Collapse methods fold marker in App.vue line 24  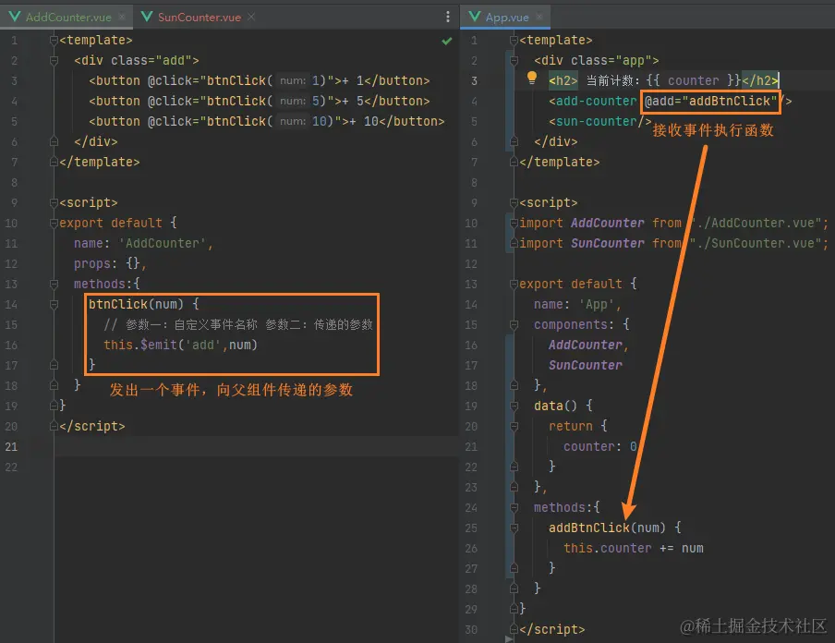514,508
